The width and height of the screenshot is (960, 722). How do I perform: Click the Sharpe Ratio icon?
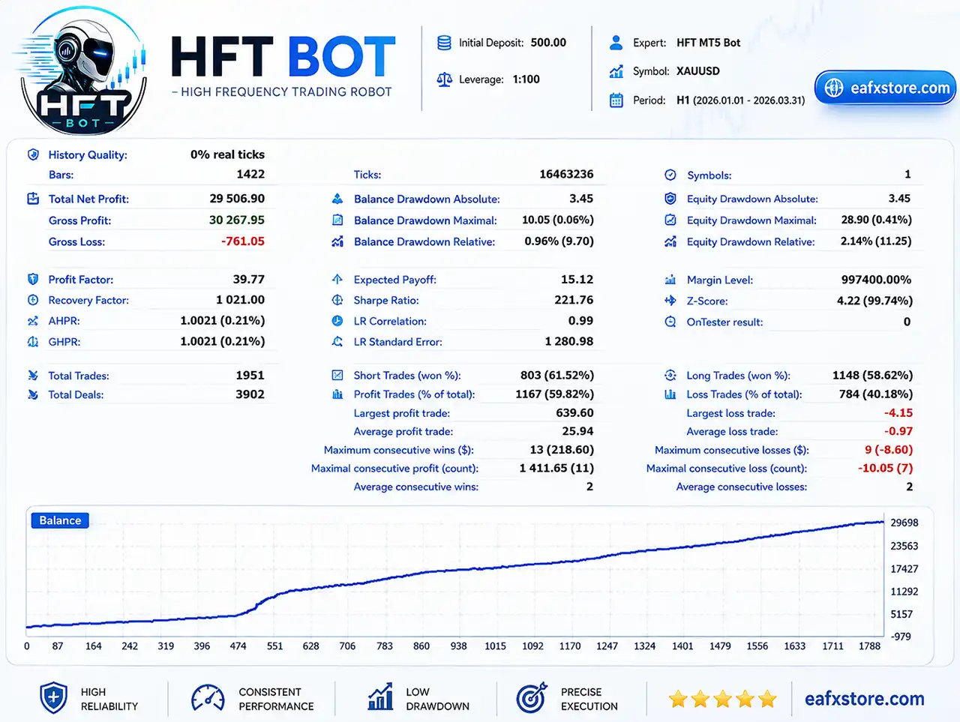337,300
